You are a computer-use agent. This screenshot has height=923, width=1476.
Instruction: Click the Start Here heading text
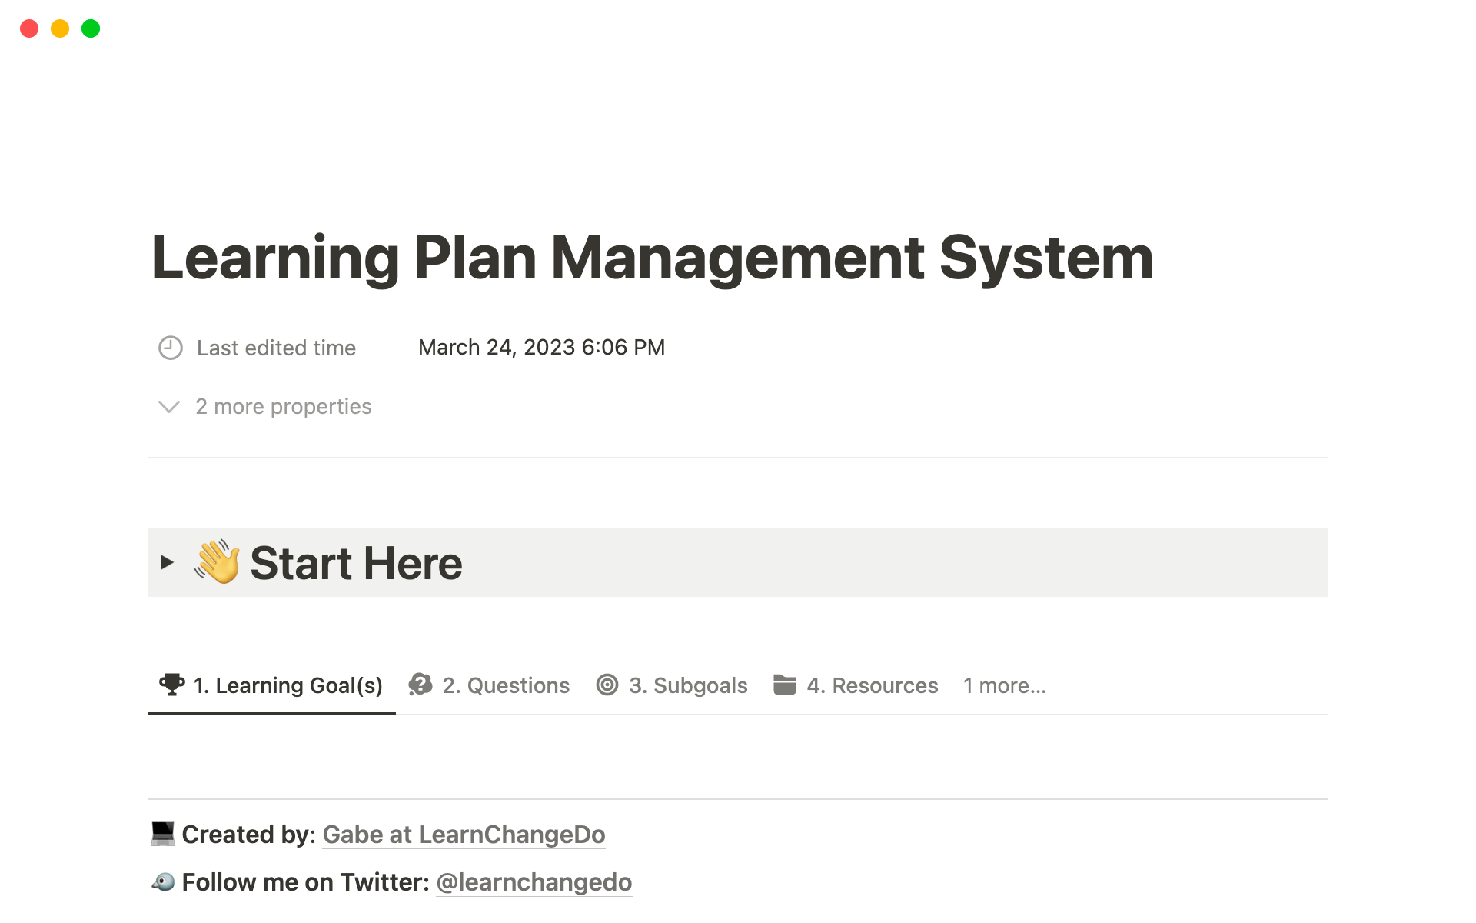356,563
